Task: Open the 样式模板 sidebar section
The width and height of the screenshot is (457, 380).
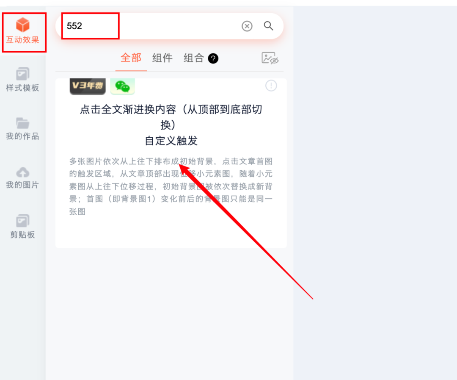Action: coord(23,80)
